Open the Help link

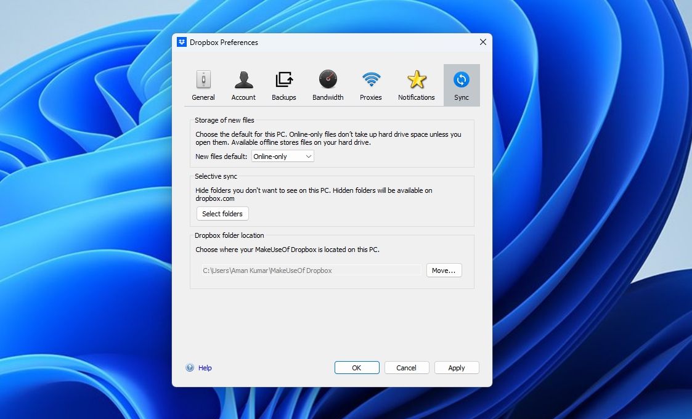pos(205,368)
